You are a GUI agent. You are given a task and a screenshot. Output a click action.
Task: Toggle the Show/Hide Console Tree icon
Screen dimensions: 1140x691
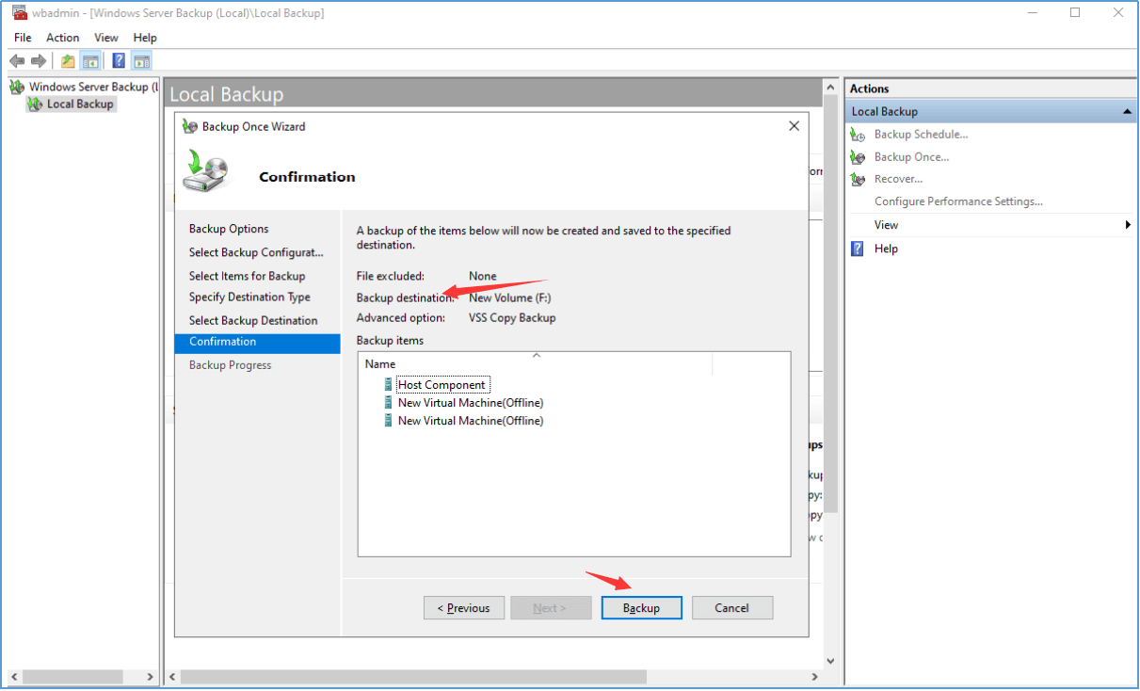[x=91, y=61]
